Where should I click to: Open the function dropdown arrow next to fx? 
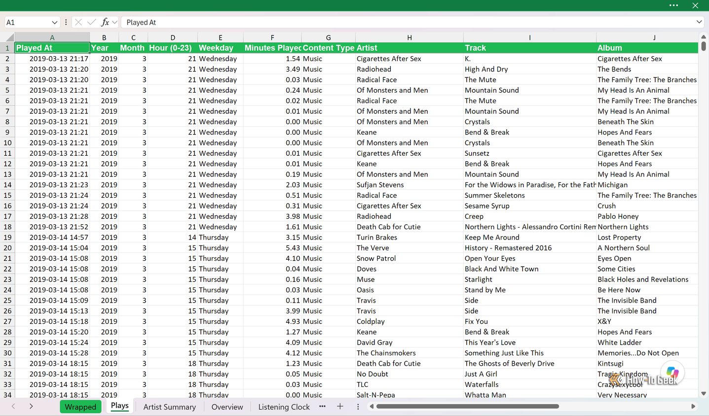[x=114, y=22]
